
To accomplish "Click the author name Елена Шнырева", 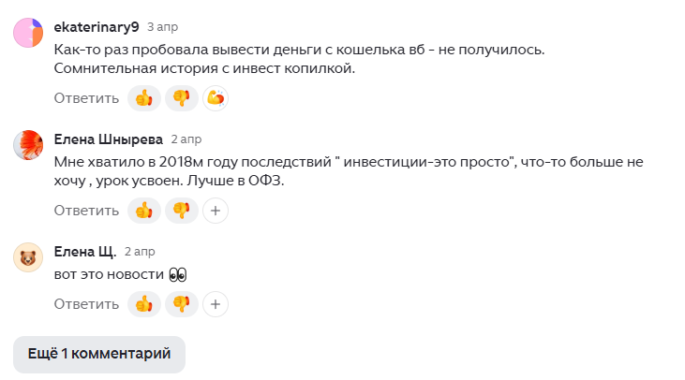I will pos(109,139).
